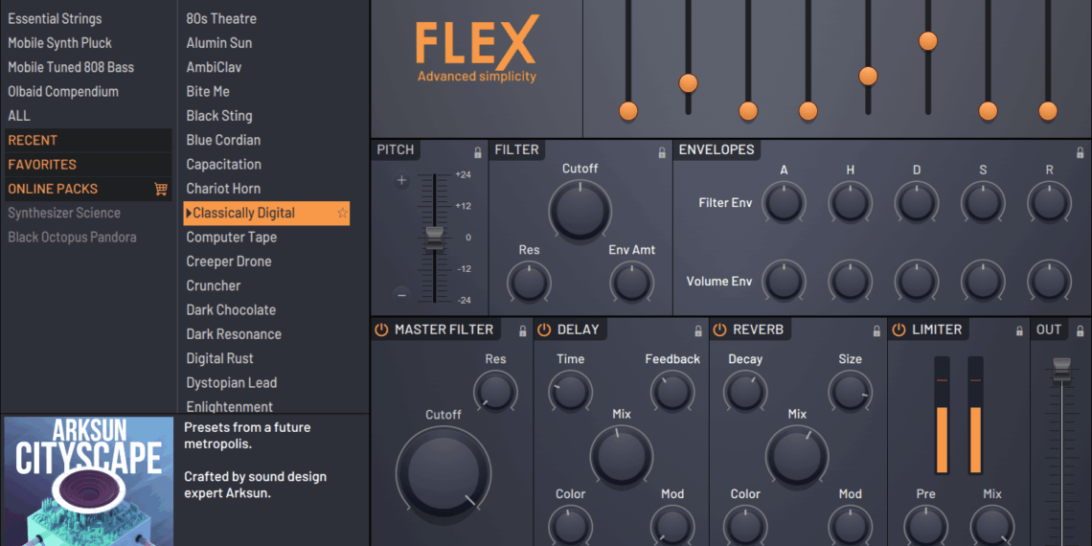This screenshot has height=546, width=1092.
Task: Click the OUT volume fader handle
Action: [x=1062, y=370]
